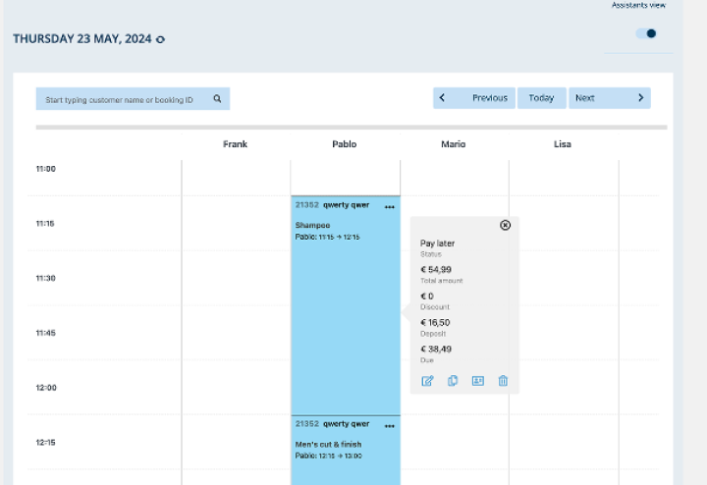Click the Pablo column header

click(344, 144)
